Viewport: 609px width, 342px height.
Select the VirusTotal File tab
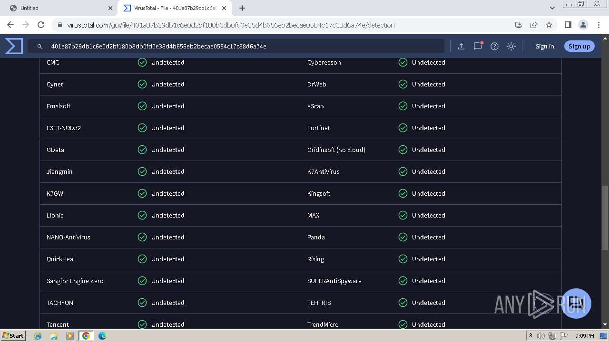tap(174, 8)
